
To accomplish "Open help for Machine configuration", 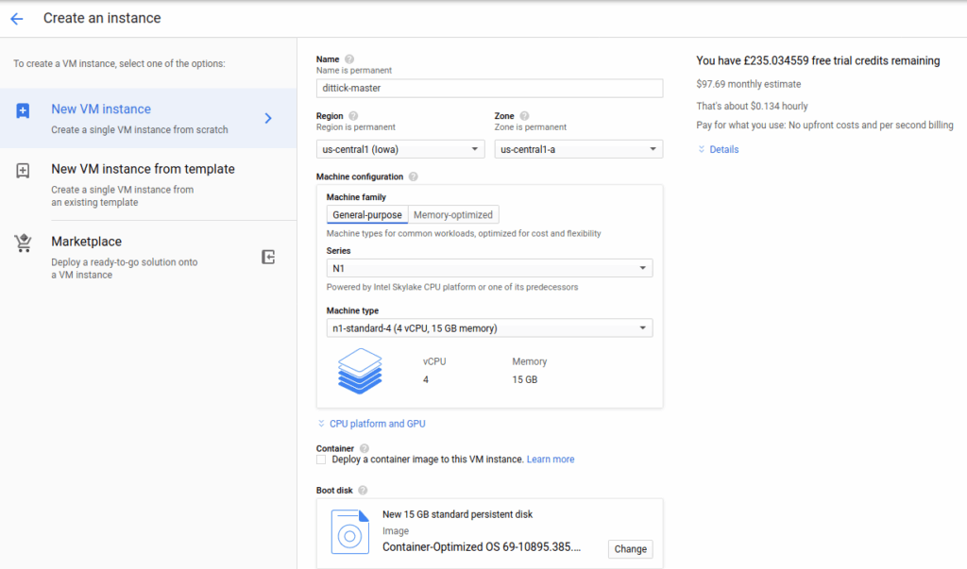I will point(414,176).
